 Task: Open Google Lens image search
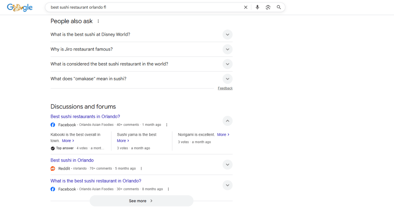click(x=268, y=7)
